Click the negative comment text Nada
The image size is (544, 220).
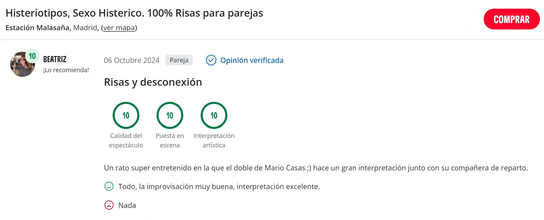tap(127, 205)
